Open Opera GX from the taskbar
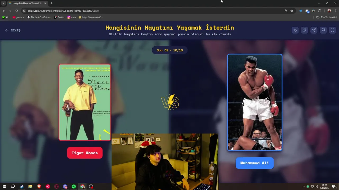Viewport: 339px width, 190px height. click(56, 187)
